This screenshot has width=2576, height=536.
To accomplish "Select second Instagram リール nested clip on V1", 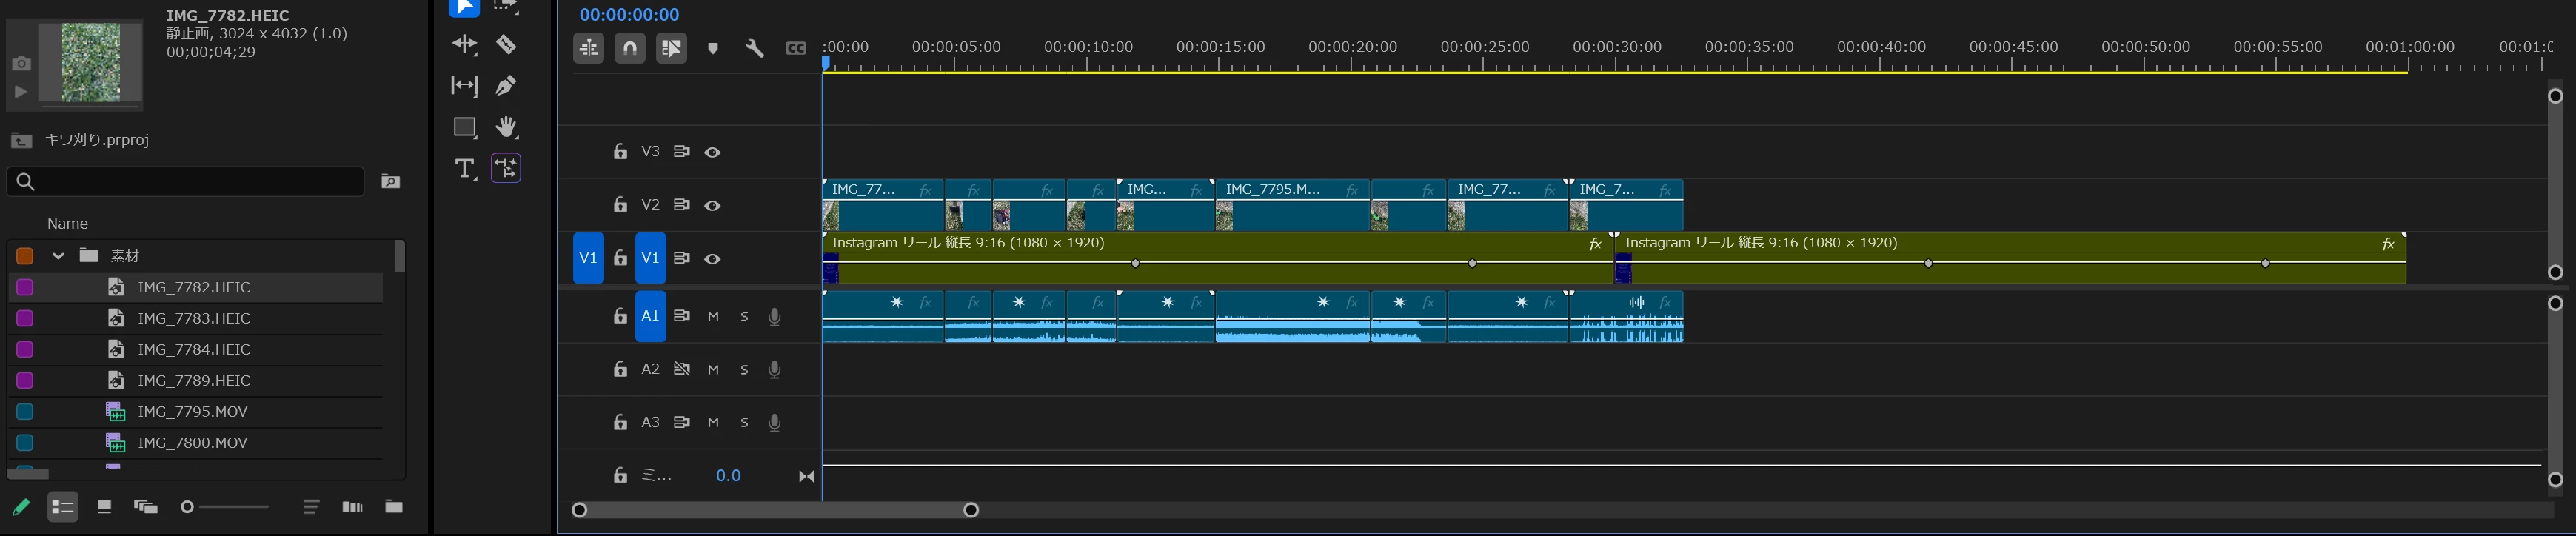I will [2010, 258].
